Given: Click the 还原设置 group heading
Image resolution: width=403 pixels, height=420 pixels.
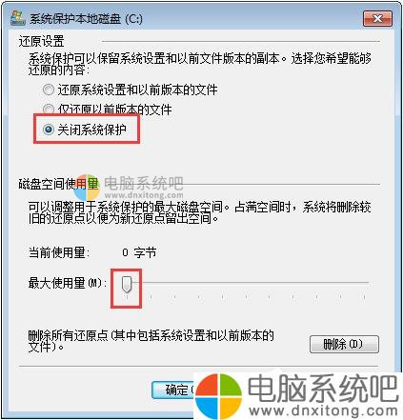Looking at the screenshot, I should point(42,41).
